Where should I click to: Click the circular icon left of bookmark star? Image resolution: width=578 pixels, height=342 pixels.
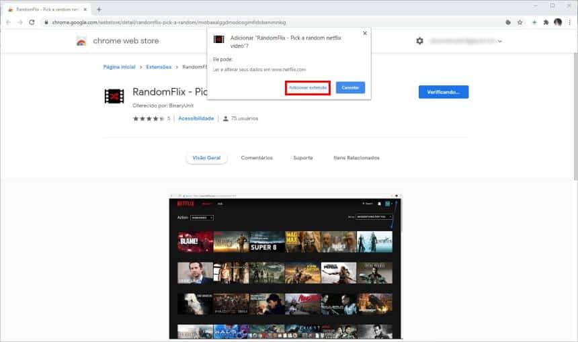pos(508,22)
